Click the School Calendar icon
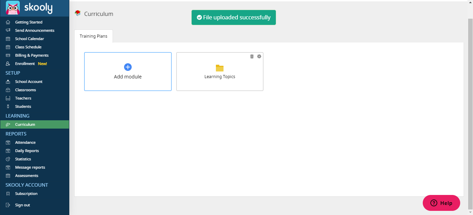473x215 pixels. tap(8, 39)
